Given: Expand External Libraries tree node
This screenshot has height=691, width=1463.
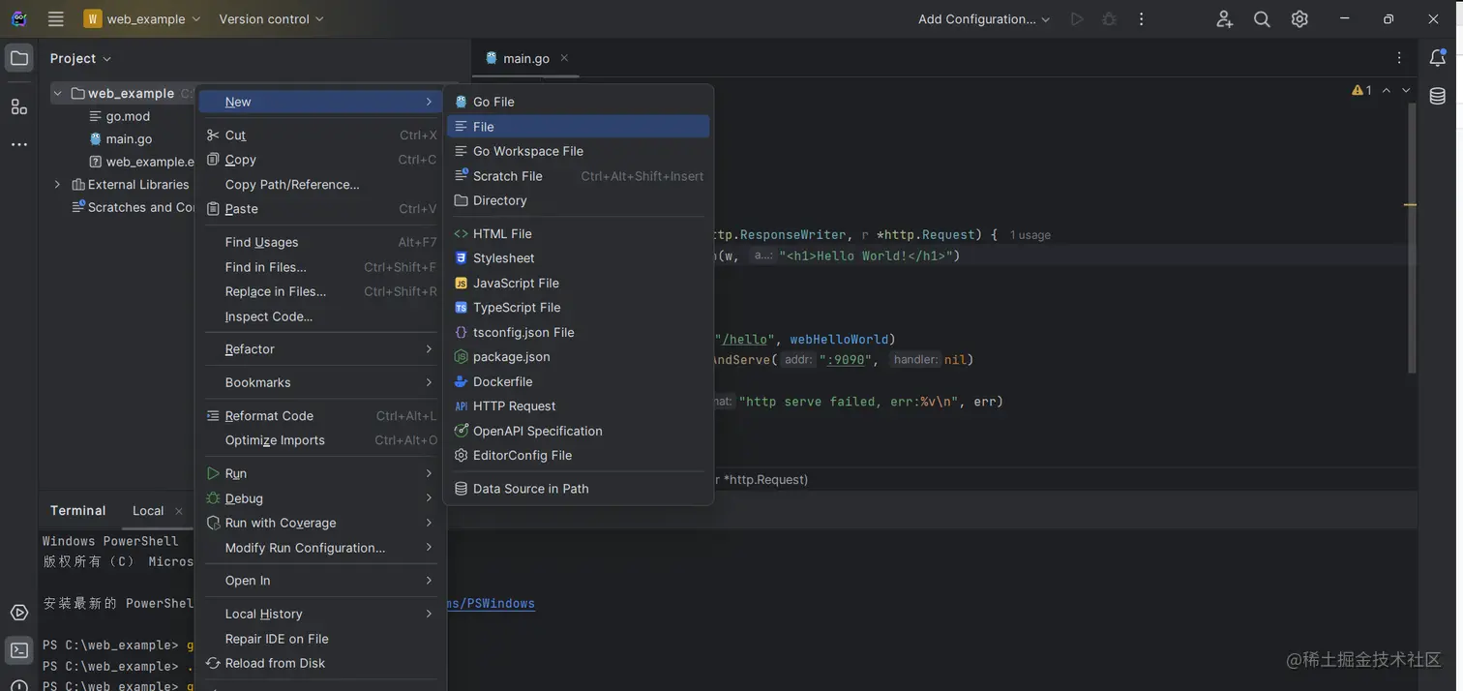Looking at the screenshot, I should (57, 184).
